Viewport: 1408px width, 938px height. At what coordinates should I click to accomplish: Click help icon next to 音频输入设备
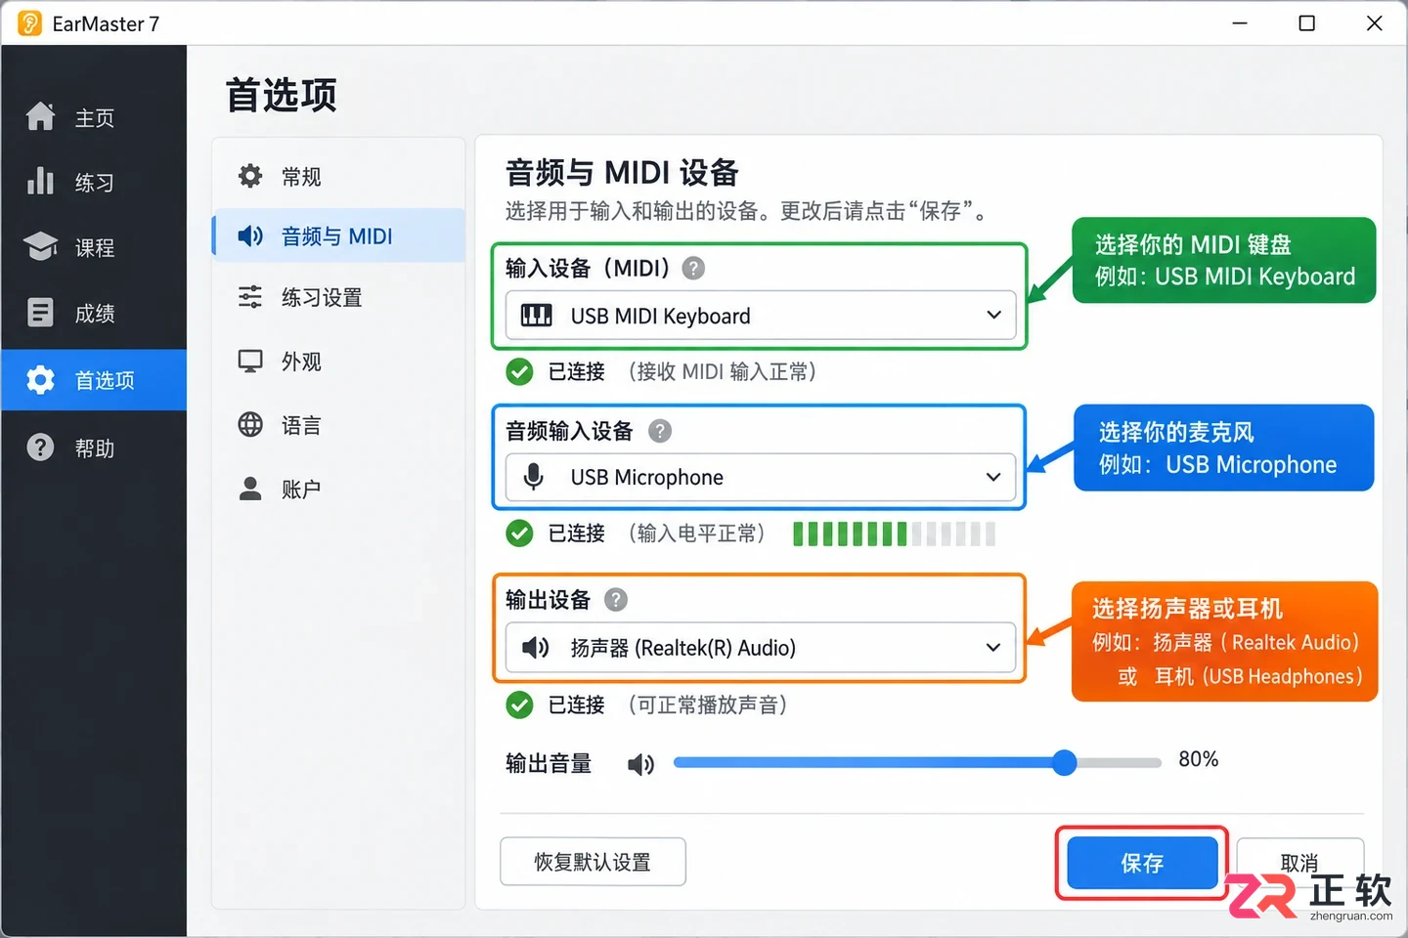coord(660,431)
